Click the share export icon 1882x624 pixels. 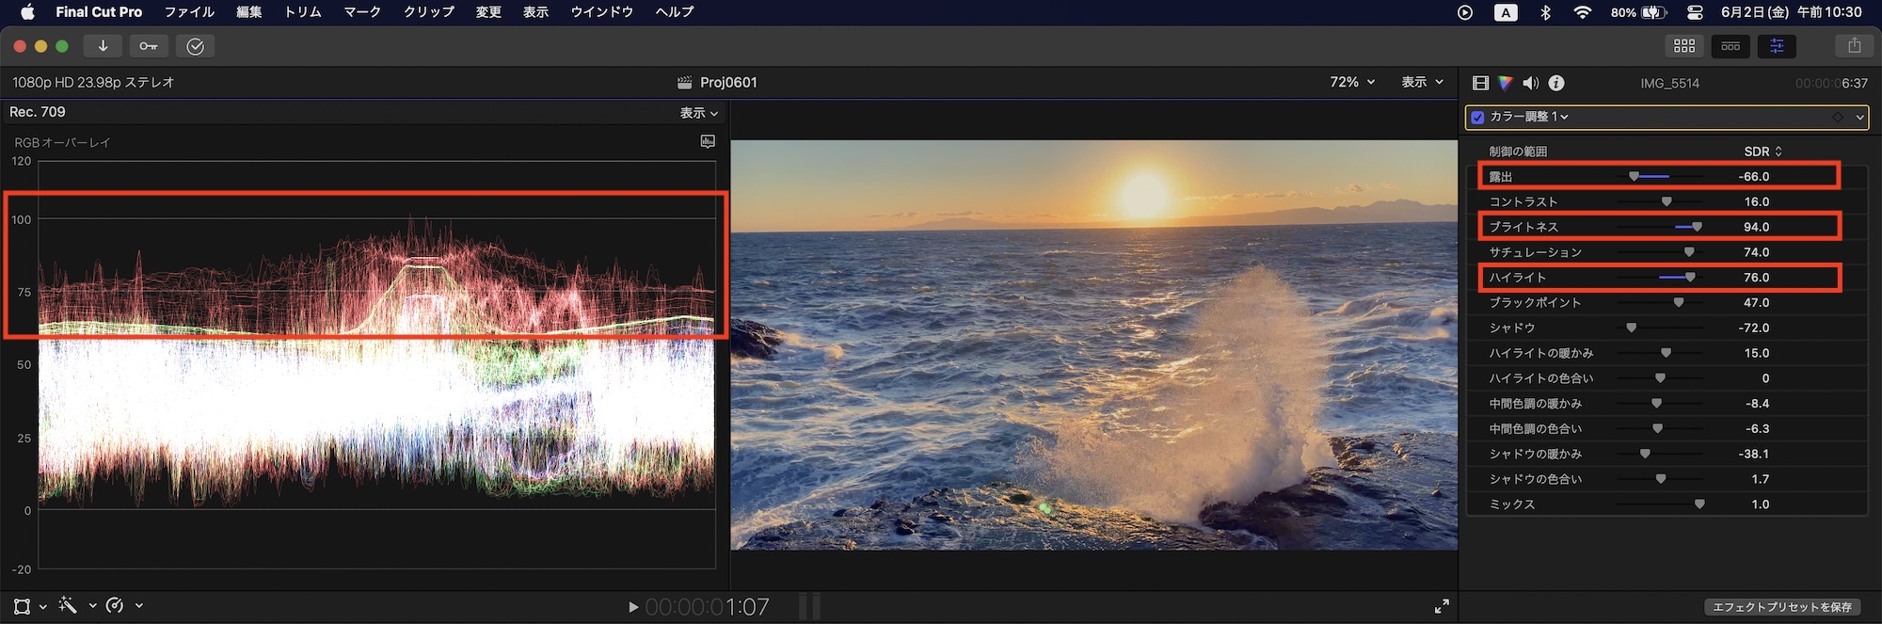click(1854, 45)
